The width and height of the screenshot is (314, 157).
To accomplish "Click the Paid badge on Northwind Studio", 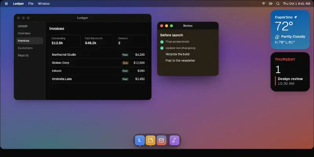I will 125,55.
